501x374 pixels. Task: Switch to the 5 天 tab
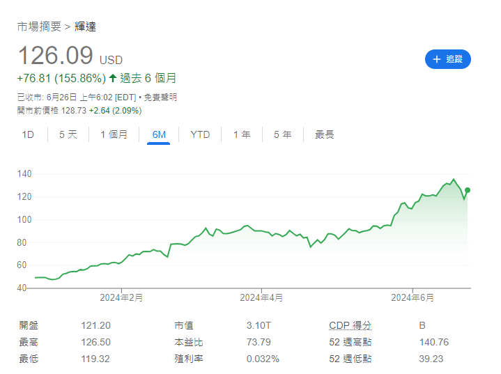coord(68,134)
